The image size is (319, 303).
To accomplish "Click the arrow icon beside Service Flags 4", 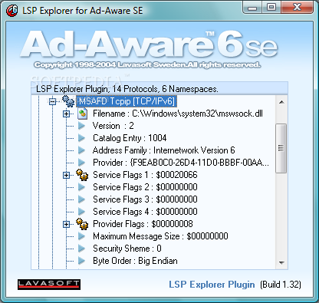I will click(x=81, y=212).
